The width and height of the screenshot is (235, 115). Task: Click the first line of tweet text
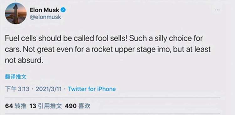(104, 38)
